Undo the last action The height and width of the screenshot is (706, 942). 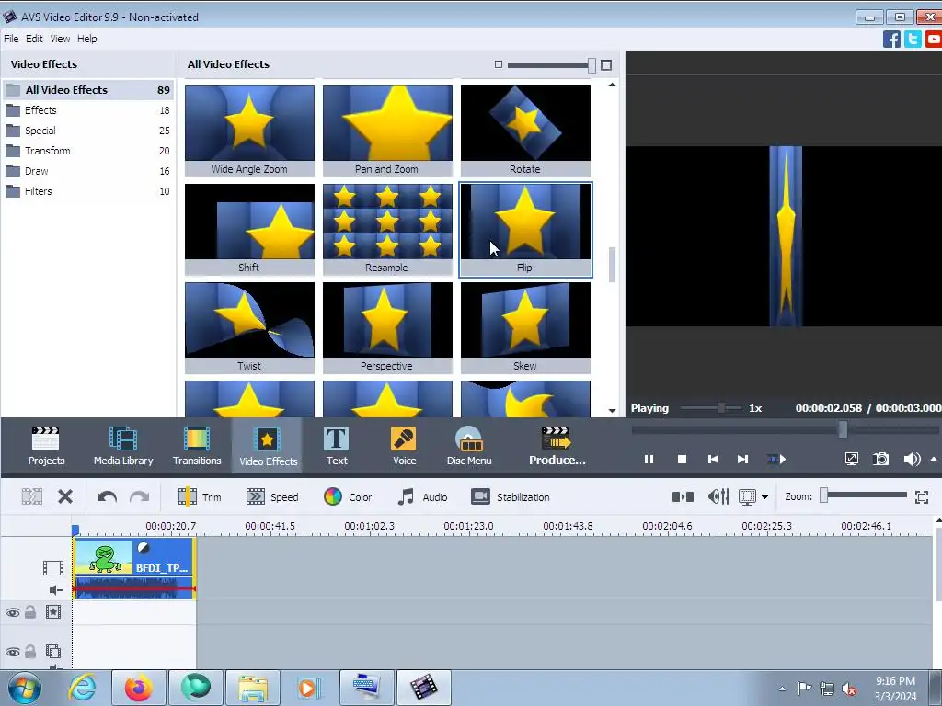pyautogui.click(x=107, y=496)
